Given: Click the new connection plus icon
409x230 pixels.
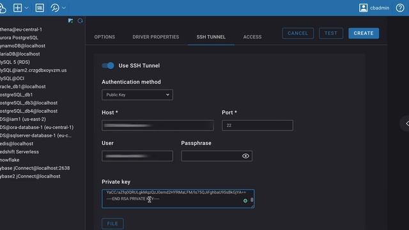Looking at the screenshot, I should click(x=17, y=8).
